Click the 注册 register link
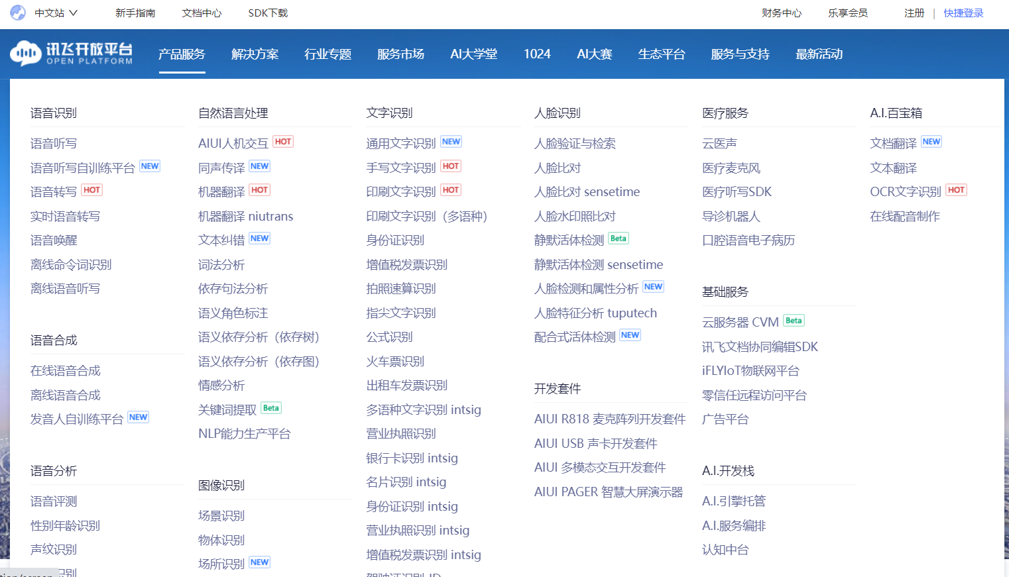This screenshot has width=1009, height=577. point(914,13)
